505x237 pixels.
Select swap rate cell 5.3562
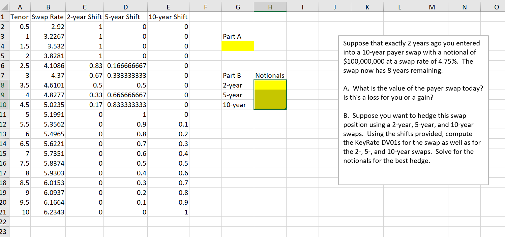[x=48, y=124]
